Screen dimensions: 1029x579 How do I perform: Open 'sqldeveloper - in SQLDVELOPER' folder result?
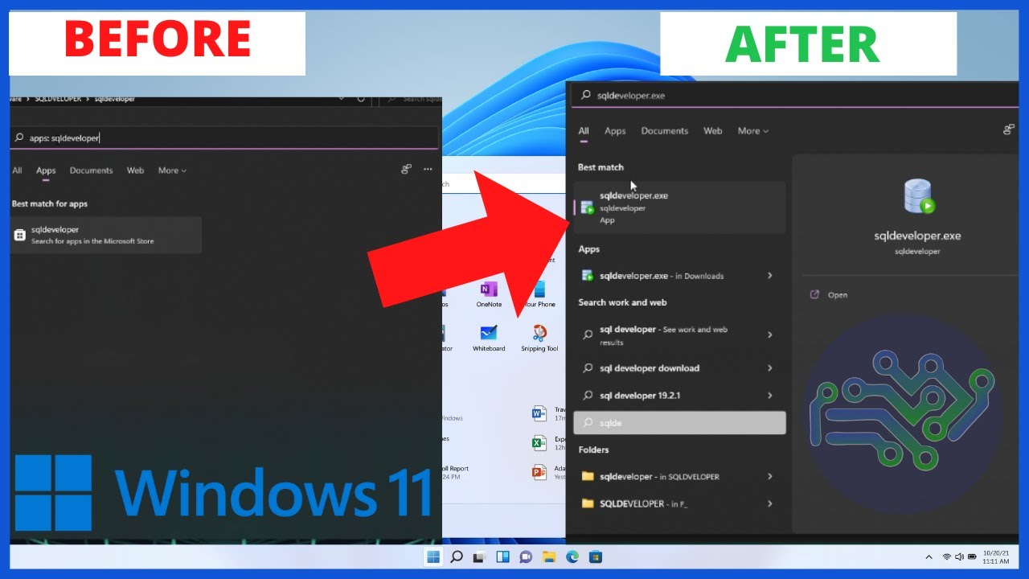[679, 476]
